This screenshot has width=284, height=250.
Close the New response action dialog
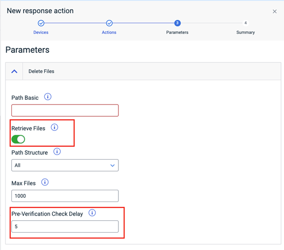(275, 11)
